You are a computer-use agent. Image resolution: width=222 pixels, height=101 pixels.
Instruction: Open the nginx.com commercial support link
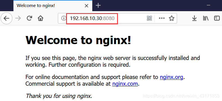pyautogui.click(x=125, y=84)
